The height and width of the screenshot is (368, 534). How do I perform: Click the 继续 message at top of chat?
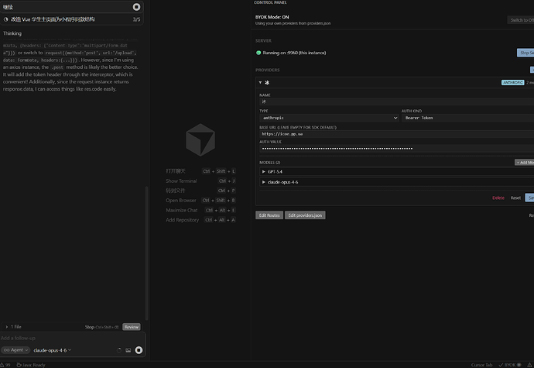pos(8,7)
